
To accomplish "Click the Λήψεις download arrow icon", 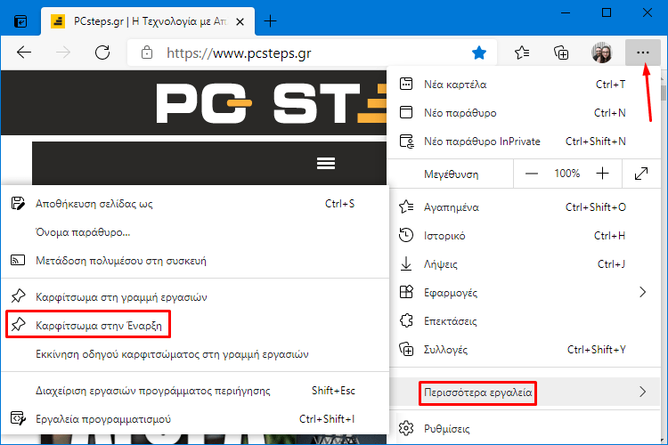I will pos(406,264).
